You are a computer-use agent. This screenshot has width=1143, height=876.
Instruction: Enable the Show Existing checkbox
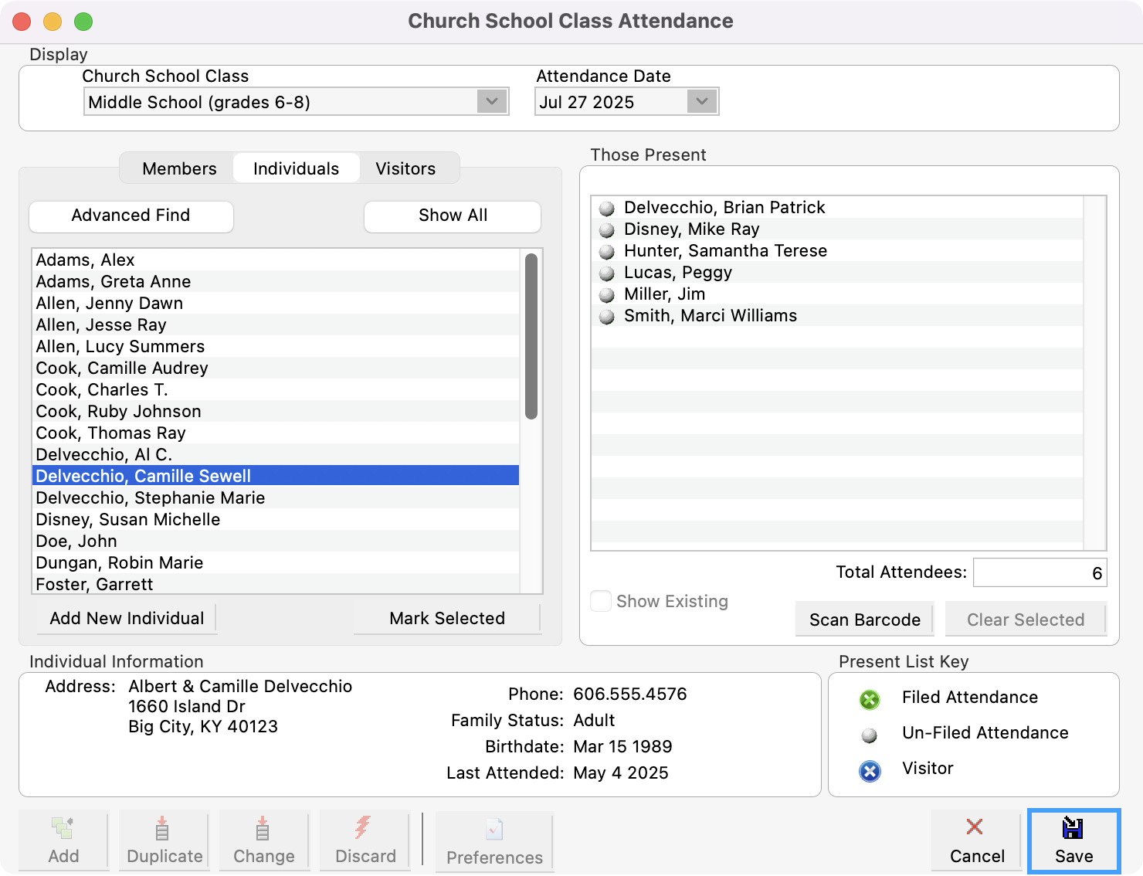600,601
